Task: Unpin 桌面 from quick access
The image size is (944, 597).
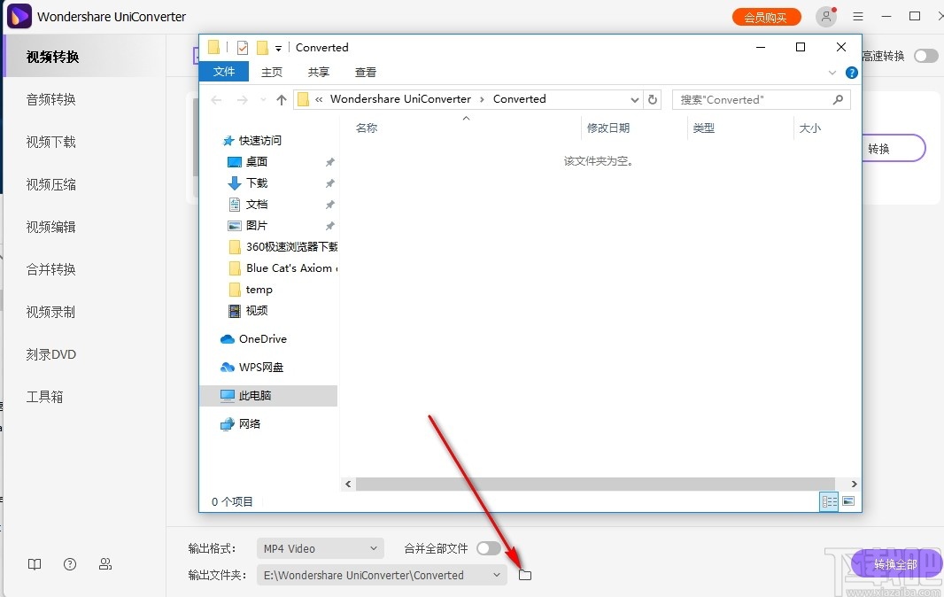Action: click(x=329, y=162)
